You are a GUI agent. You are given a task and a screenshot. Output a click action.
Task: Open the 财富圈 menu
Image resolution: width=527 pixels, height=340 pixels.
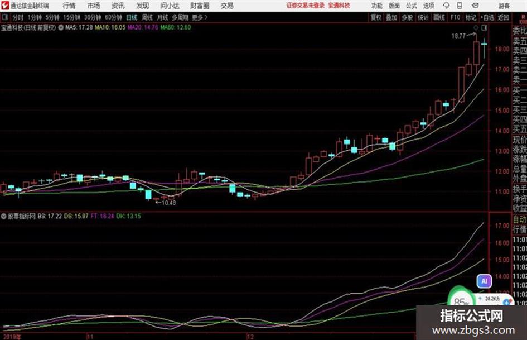pos(200,6)
